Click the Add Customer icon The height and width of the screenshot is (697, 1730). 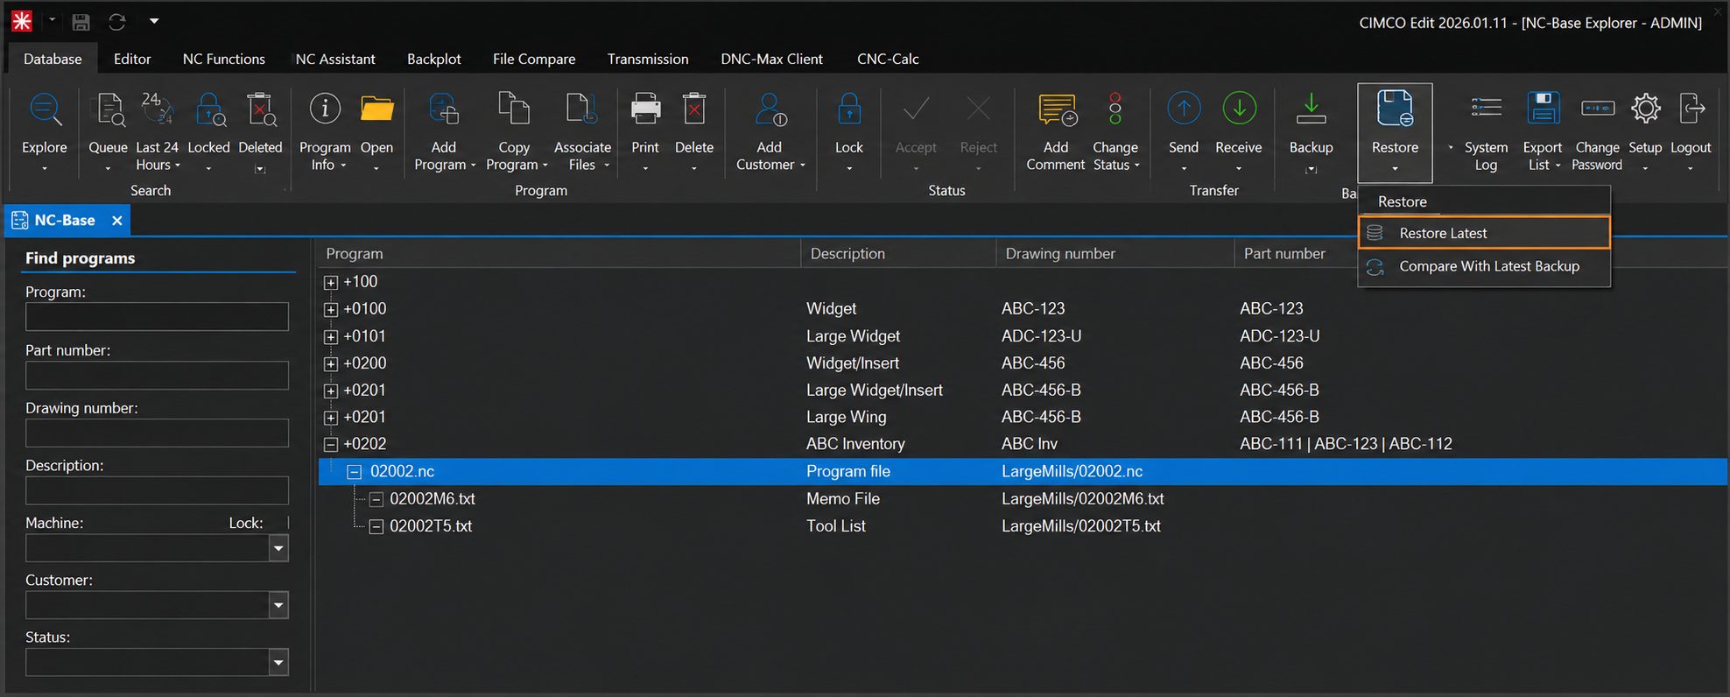tap(770, 109)
